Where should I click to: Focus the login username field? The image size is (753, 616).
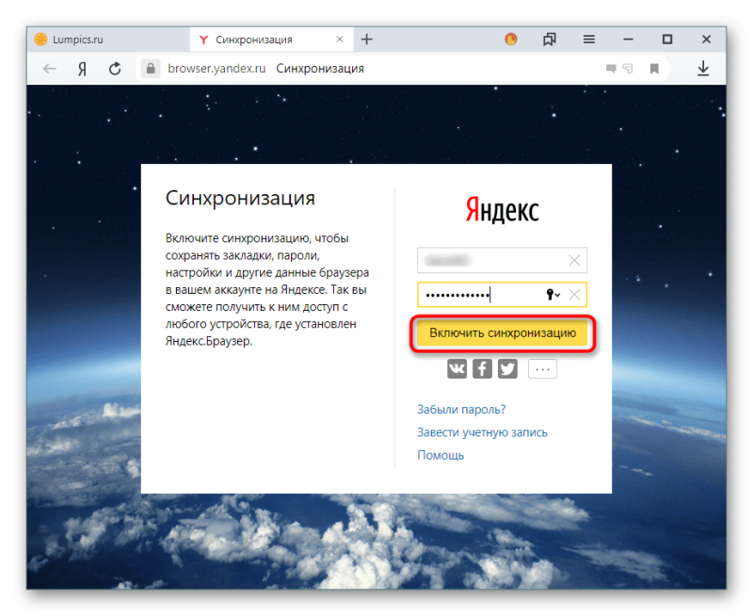pyautogui.click(x=502, y=260)
